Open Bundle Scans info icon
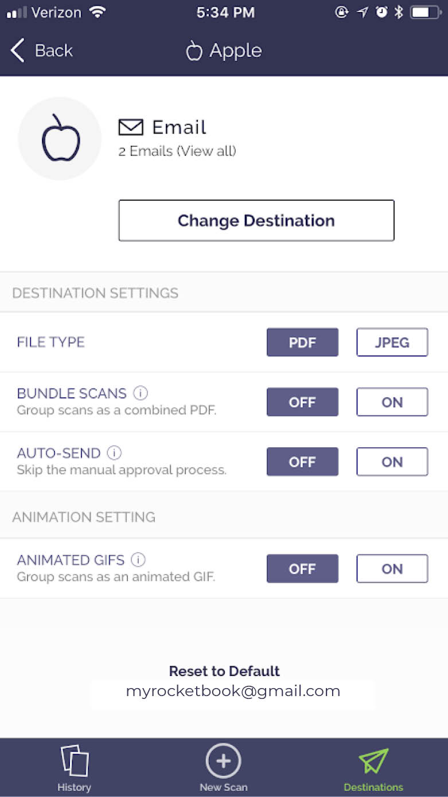Viewport: 448px width, 797px height. (x=141, y=393)
